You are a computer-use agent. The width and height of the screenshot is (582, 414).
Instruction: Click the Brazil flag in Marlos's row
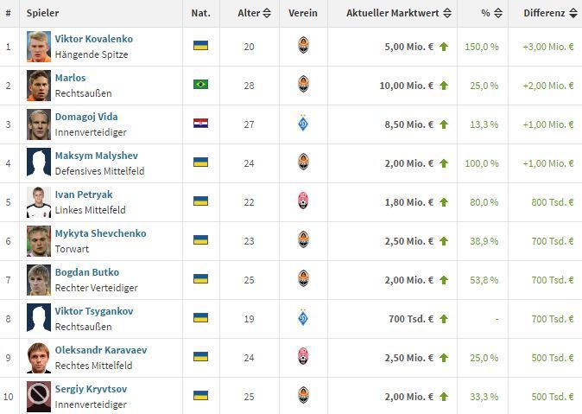point(200,85)
